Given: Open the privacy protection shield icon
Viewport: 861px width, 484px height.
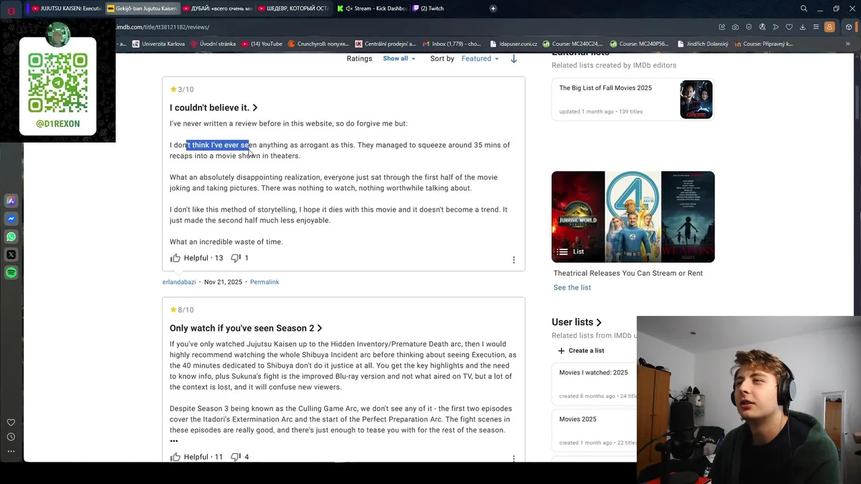Looking at the screenshot, I should pos(749,27).
